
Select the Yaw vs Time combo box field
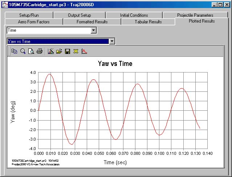pos(58,42)
